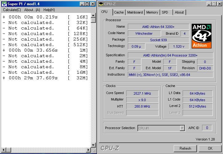Click the Level 2 value '512 KBytes'

tap(197, 106)
